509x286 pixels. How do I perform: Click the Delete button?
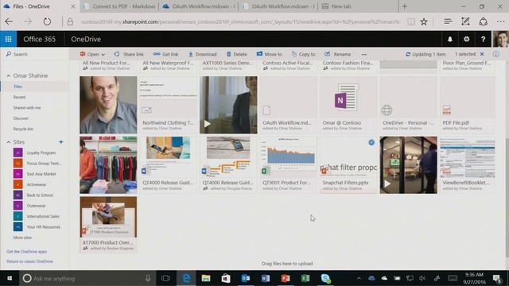click(x=237, y=55)
